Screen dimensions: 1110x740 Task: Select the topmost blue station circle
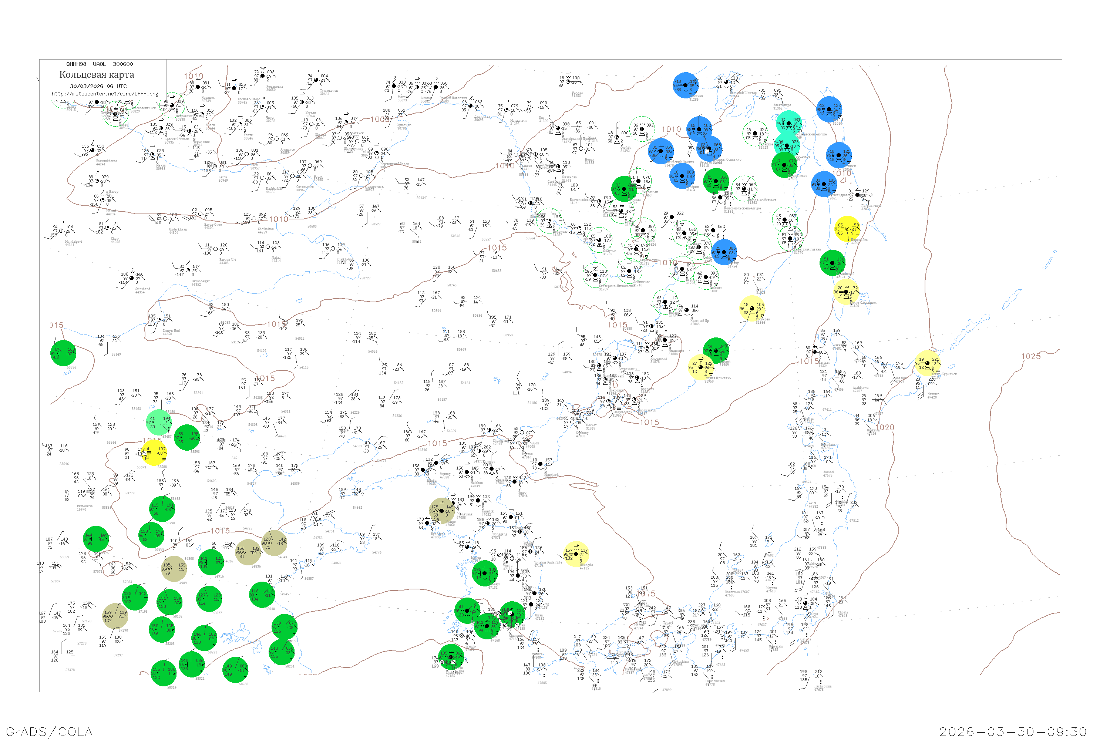[685, 85]
